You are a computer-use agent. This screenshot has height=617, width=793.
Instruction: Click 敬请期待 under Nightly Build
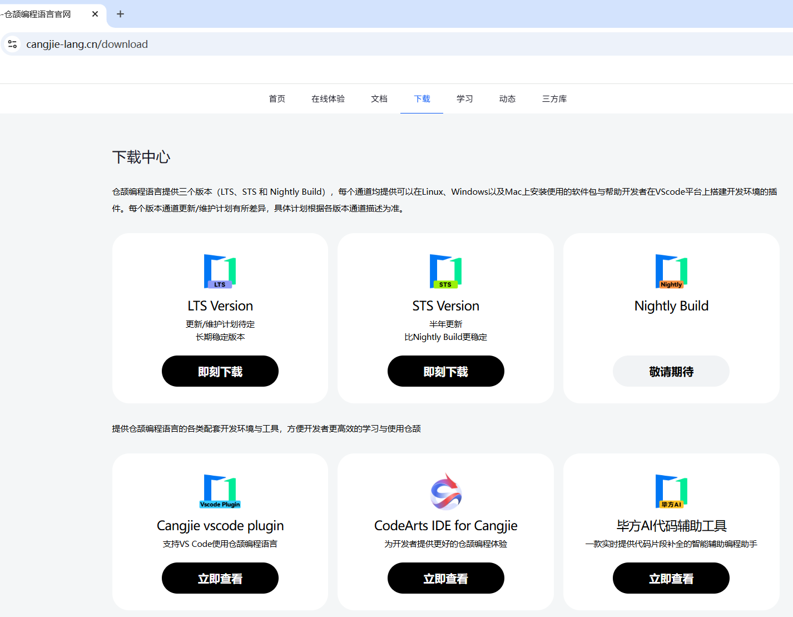671,371
